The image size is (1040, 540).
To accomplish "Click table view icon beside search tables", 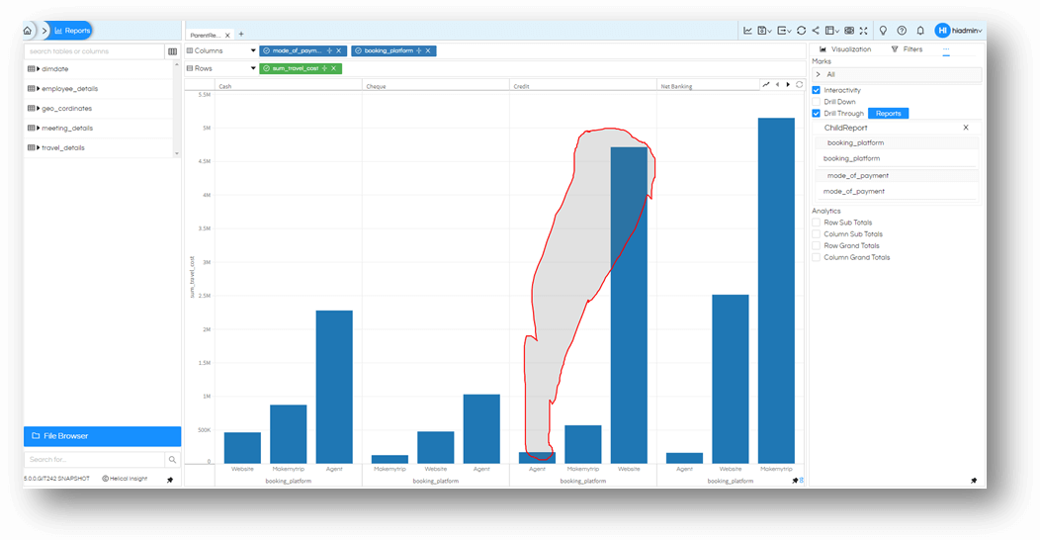I will 172,51.
